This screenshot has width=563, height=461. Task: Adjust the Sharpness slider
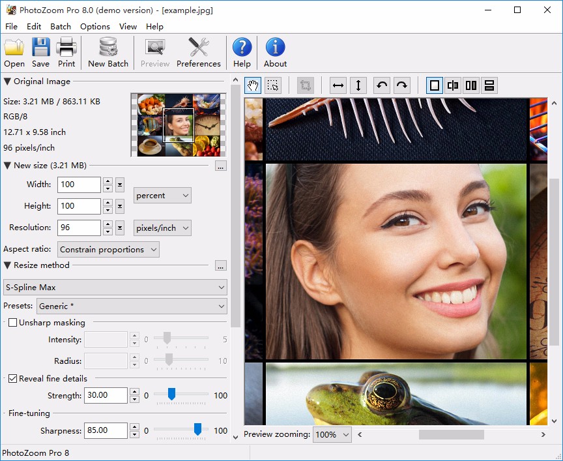point(197,430)
